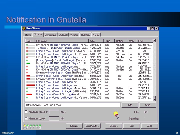Click the host cell starting '141.158.7'
Viewport: 180px width, 135px height.
[x=144, y=57]
